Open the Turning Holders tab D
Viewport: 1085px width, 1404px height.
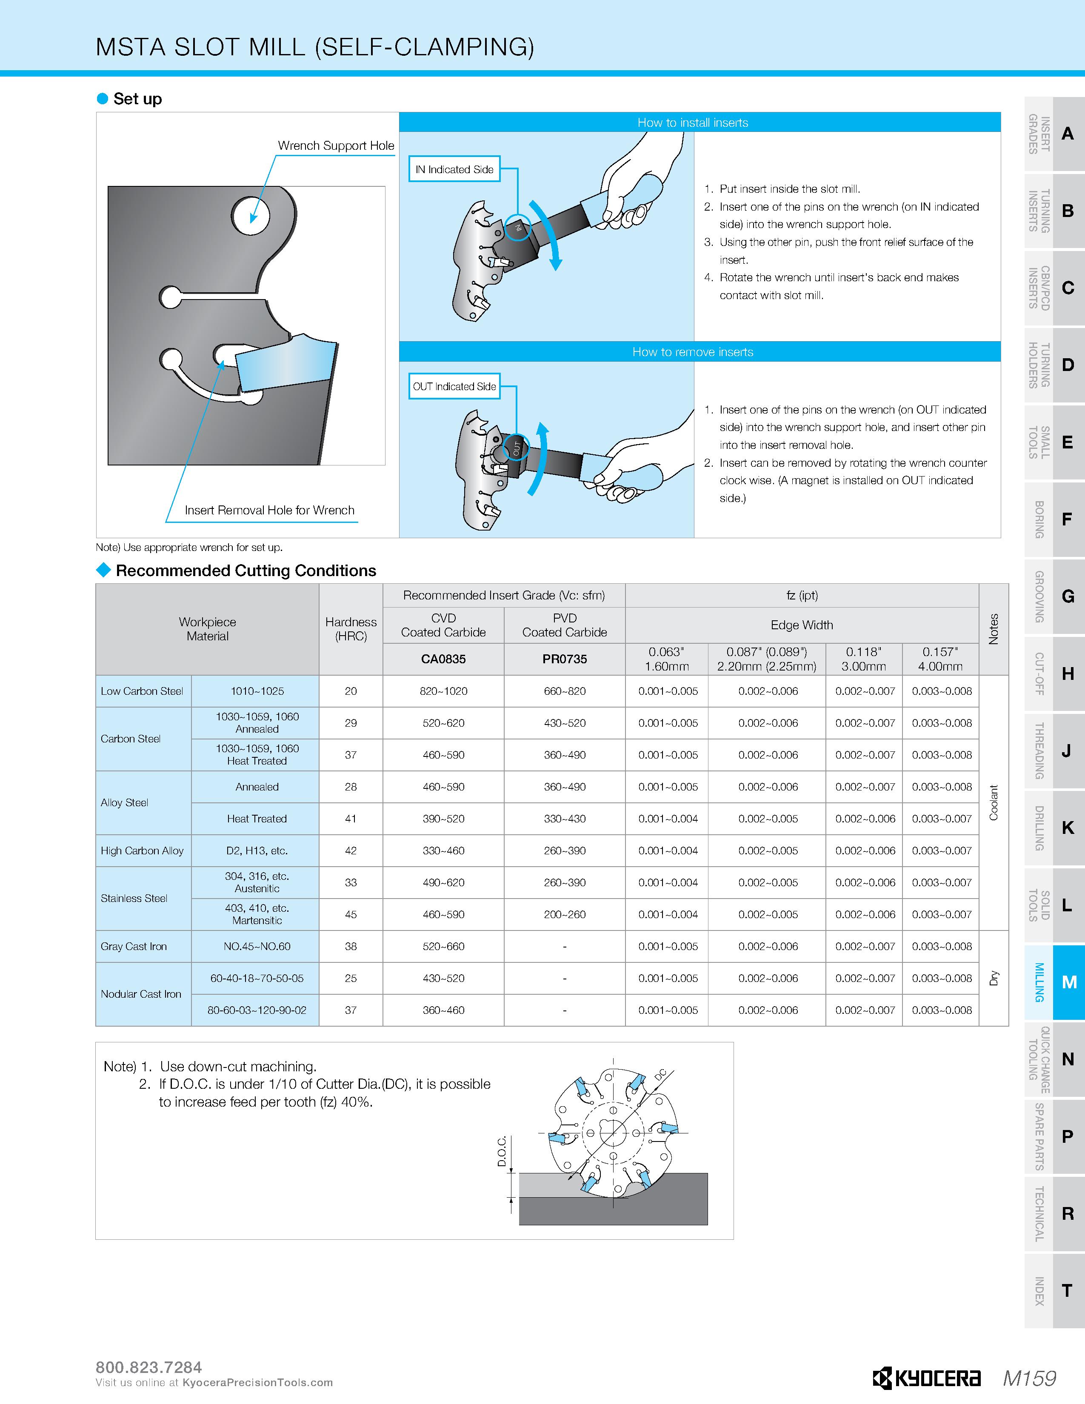pos(1054,365)
